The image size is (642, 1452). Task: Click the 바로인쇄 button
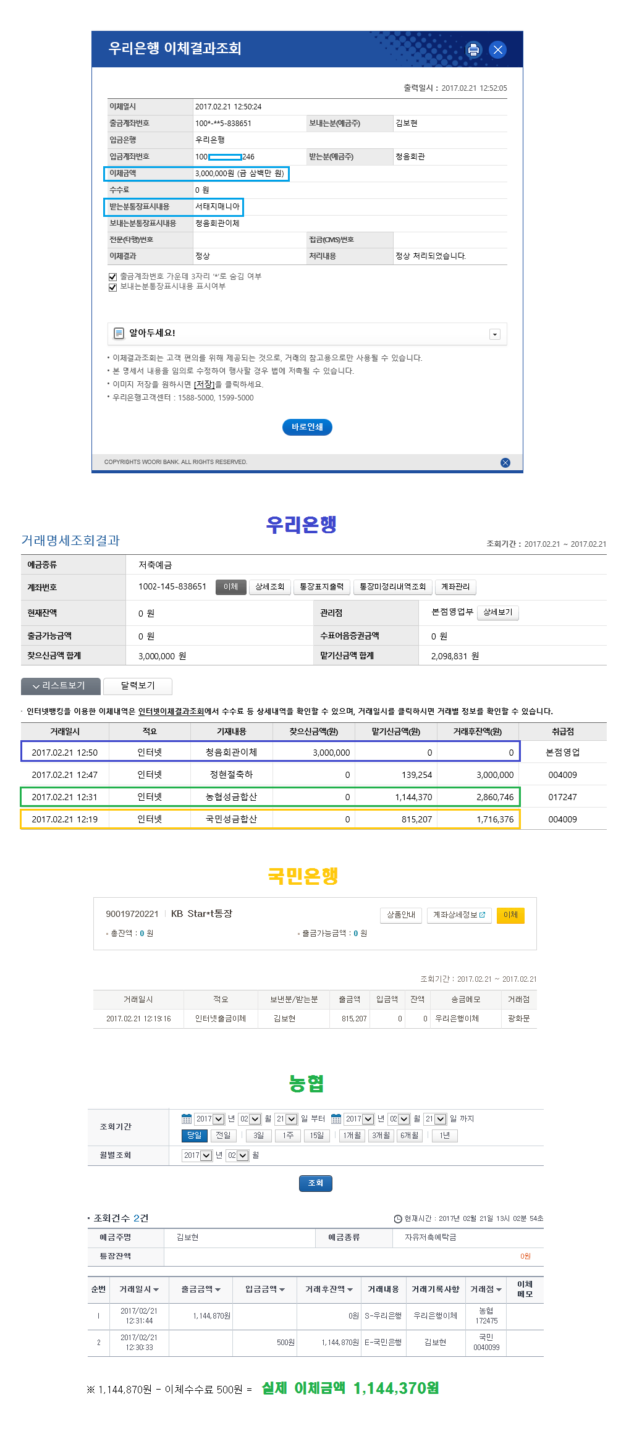(307, 428)
